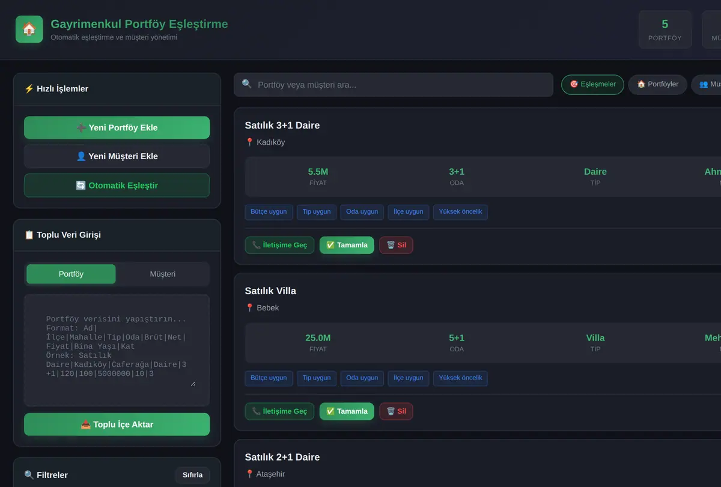Click the Kadıköy location pin icon
721x487 pixels.
click(250, 142)
